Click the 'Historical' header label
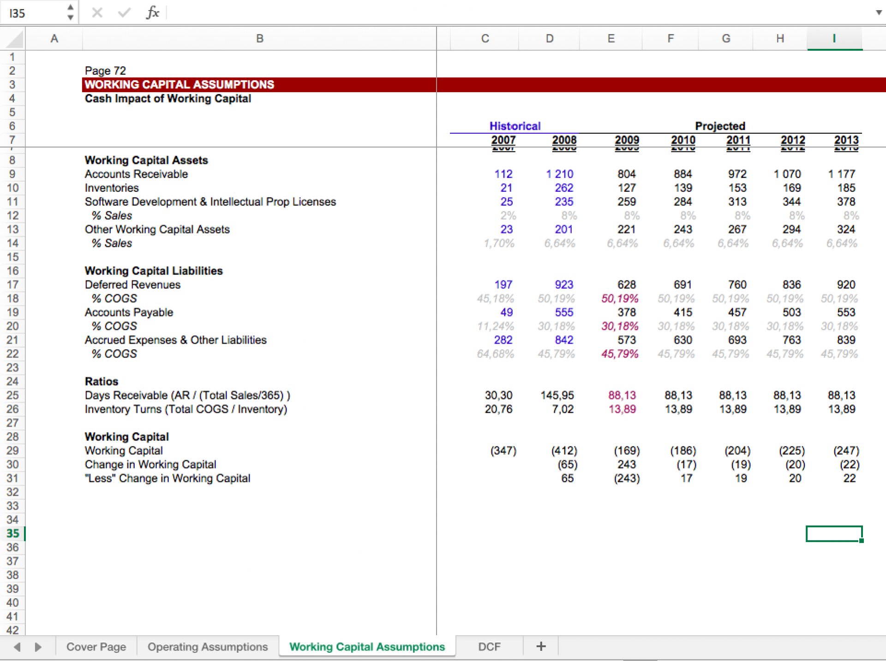The image size is (886, 661). [x=515, y=126]
